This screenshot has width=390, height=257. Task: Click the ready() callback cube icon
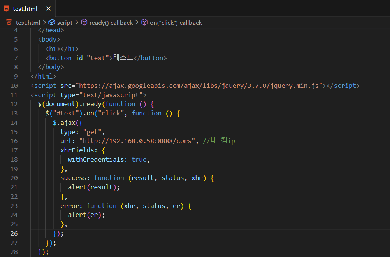point(84,23)
